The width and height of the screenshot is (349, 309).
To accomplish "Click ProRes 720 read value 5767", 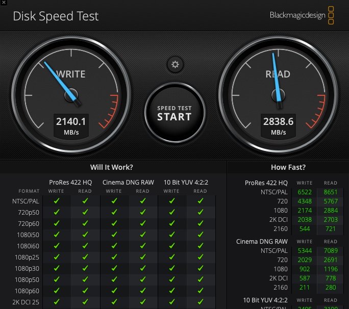I will point(331,201).
